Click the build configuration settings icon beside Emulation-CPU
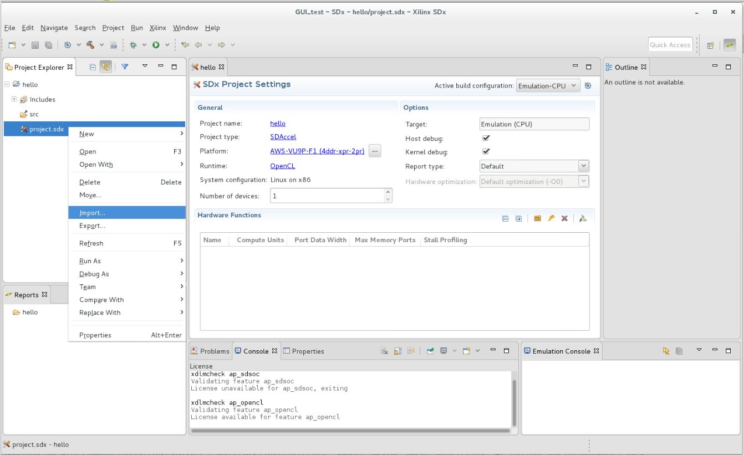The height and width of the screenshot is (455, 744). pos(588,85)
